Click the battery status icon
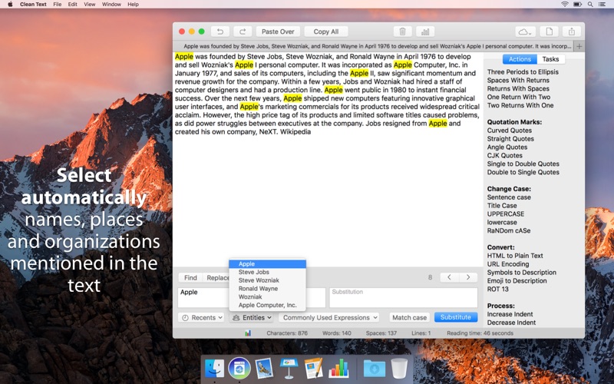Viewport: 614px width, 384px height. (577, 5)
